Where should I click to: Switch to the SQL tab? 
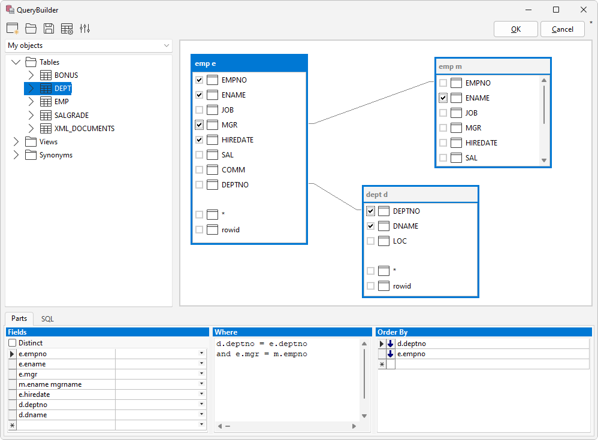click(47, 318)
